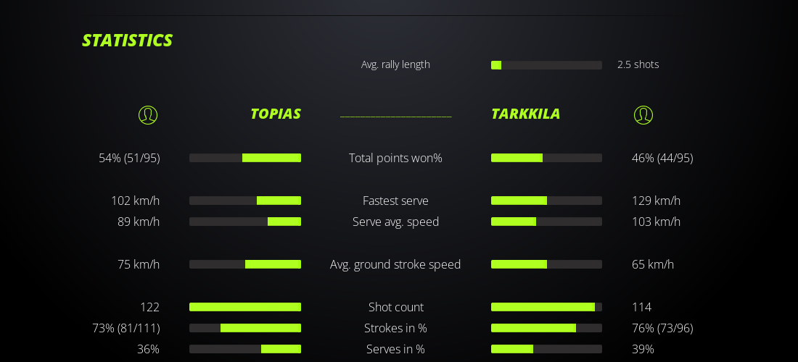This screenshot has height=362, width=798.
Task: Click Topias's Avg. ground stroke speed bar
Action: [245, 264]
